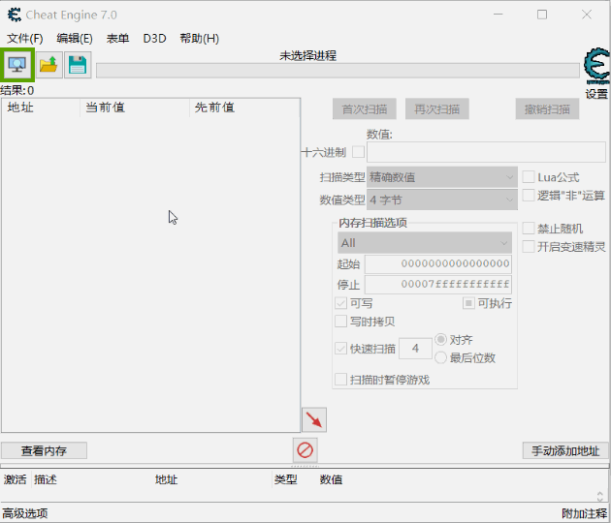Open the 文件(F) menu
Viewport: 611px width, 523px height.
pos(25,39)
